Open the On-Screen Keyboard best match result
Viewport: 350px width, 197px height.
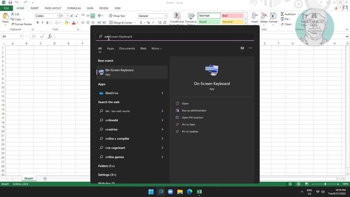pyautogui.click(x=132, y=72)
